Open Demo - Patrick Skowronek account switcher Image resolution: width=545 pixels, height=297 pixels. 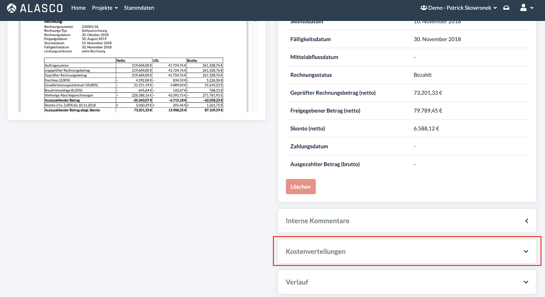point(459,8)
